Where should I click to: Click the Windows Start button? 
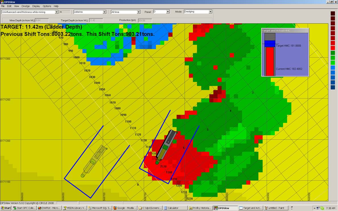6,208
